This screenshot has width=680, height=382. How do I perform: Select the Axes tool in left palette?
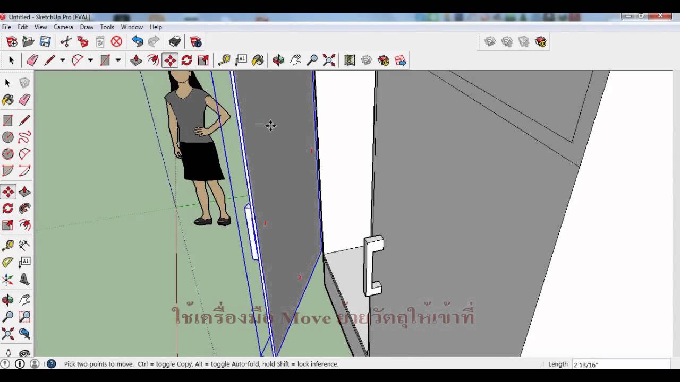8,279
